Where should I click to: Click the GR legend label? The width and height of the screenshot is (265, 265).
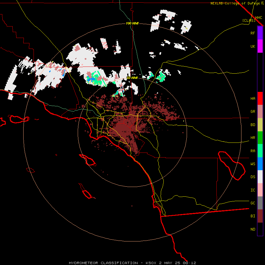(x=253, y=112)
